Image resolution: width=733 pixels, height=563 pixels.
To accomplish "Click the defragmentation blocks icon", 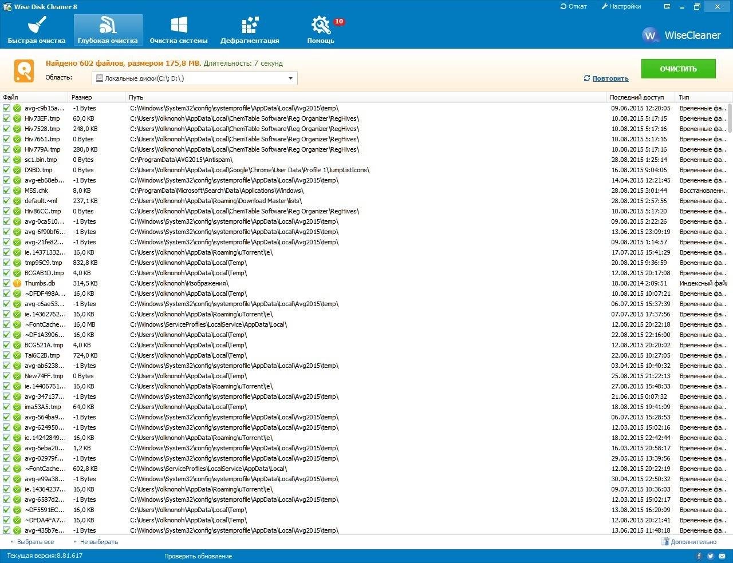I will click(x=250, y=25).
